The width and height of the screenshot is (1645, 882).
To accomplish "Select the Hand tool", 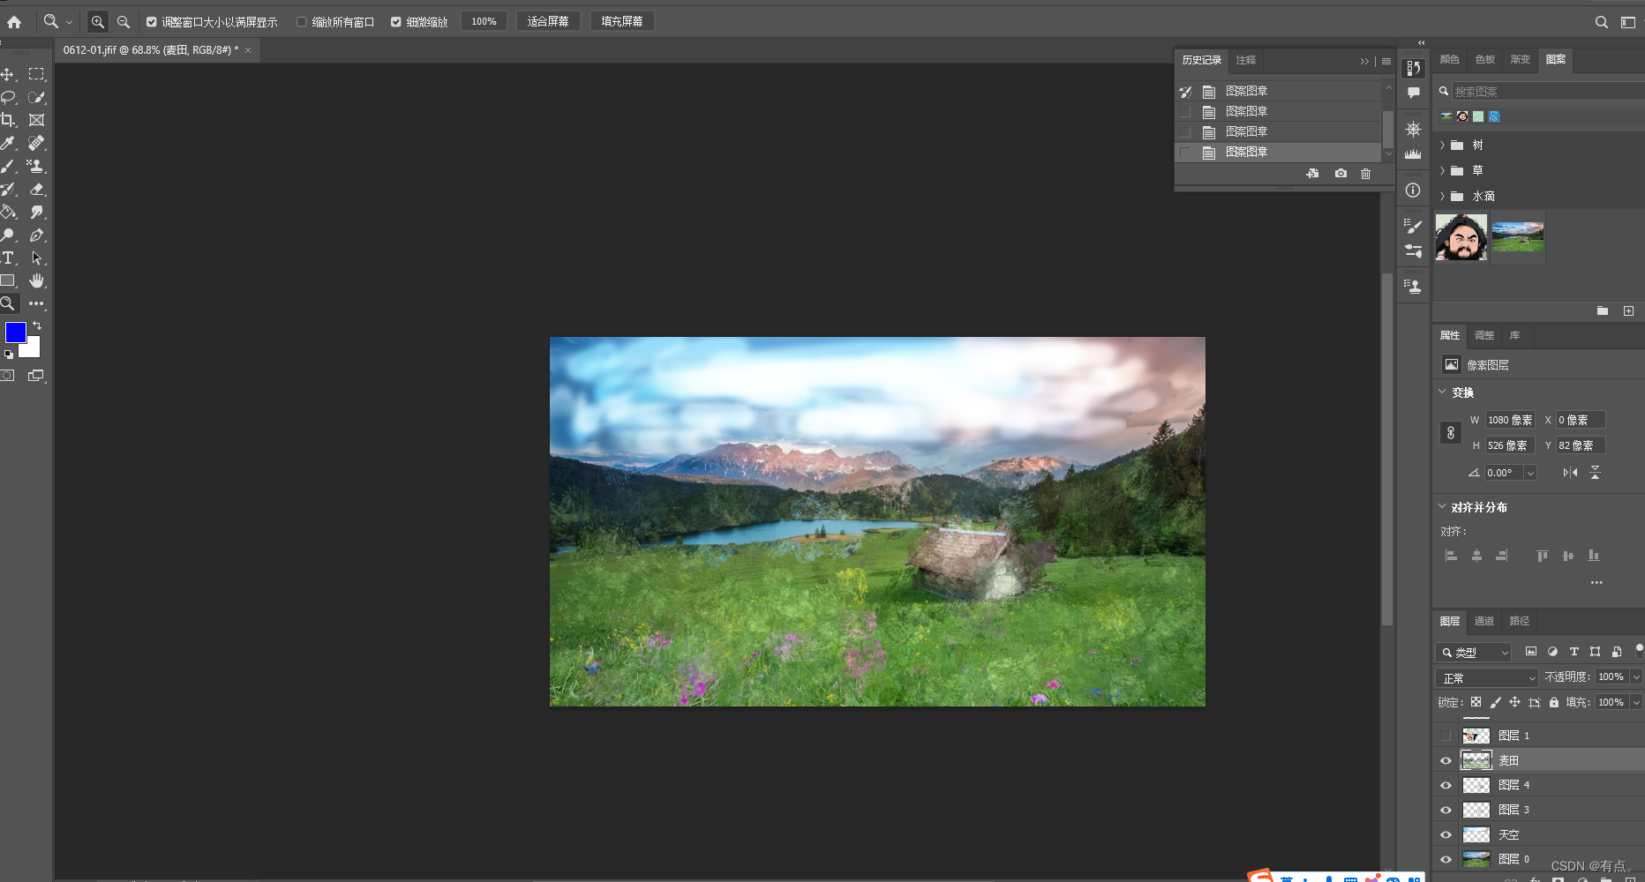I will (x=36, y=281).
